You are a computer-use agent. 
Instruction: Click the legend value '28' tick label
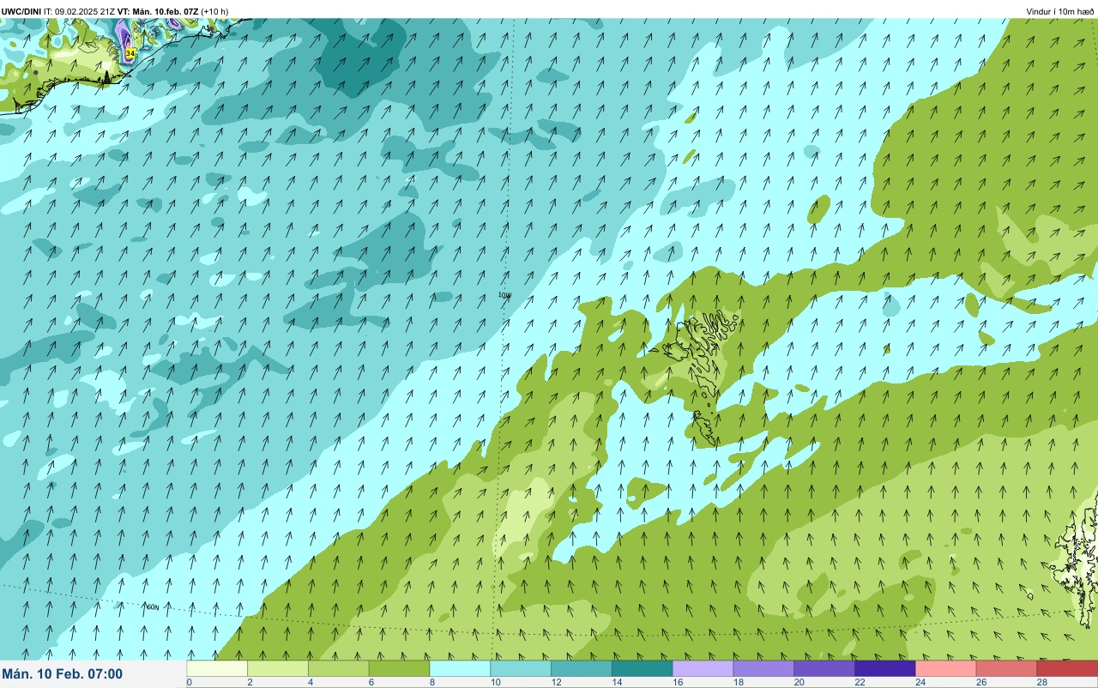[1041, 682]
